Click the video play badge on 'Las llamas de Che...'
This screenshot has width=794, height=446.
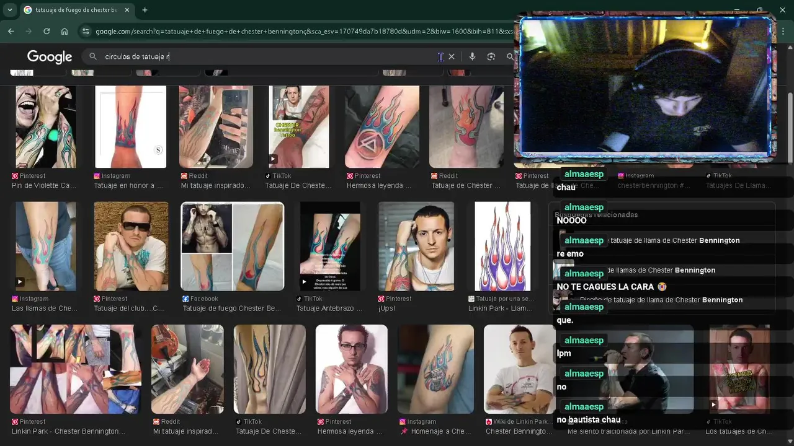20,282
